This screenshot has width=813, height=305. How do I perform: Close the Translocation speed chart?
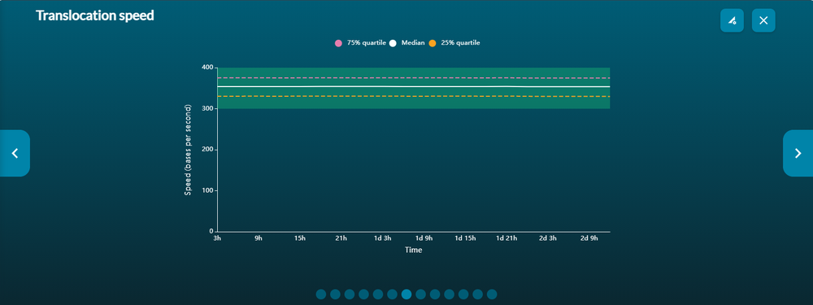click(763, 20)
